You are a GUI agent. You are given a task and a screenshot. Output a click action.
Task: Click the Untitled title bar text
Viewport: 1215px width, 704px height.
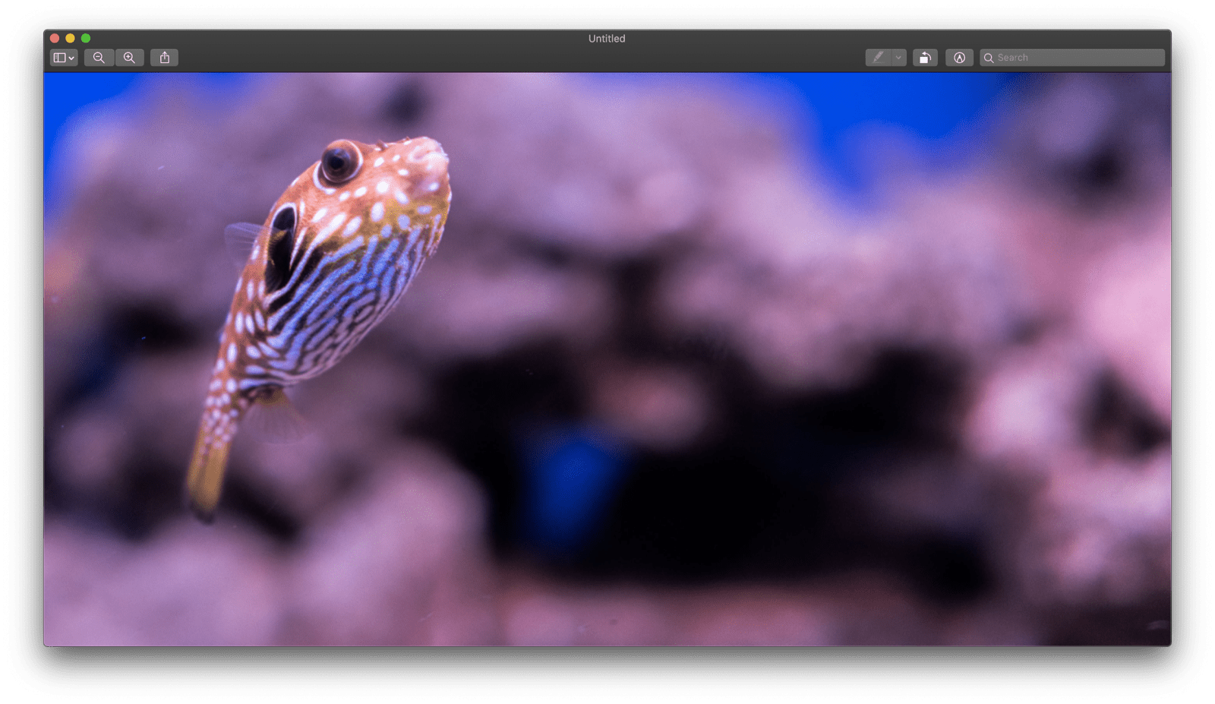606,38
